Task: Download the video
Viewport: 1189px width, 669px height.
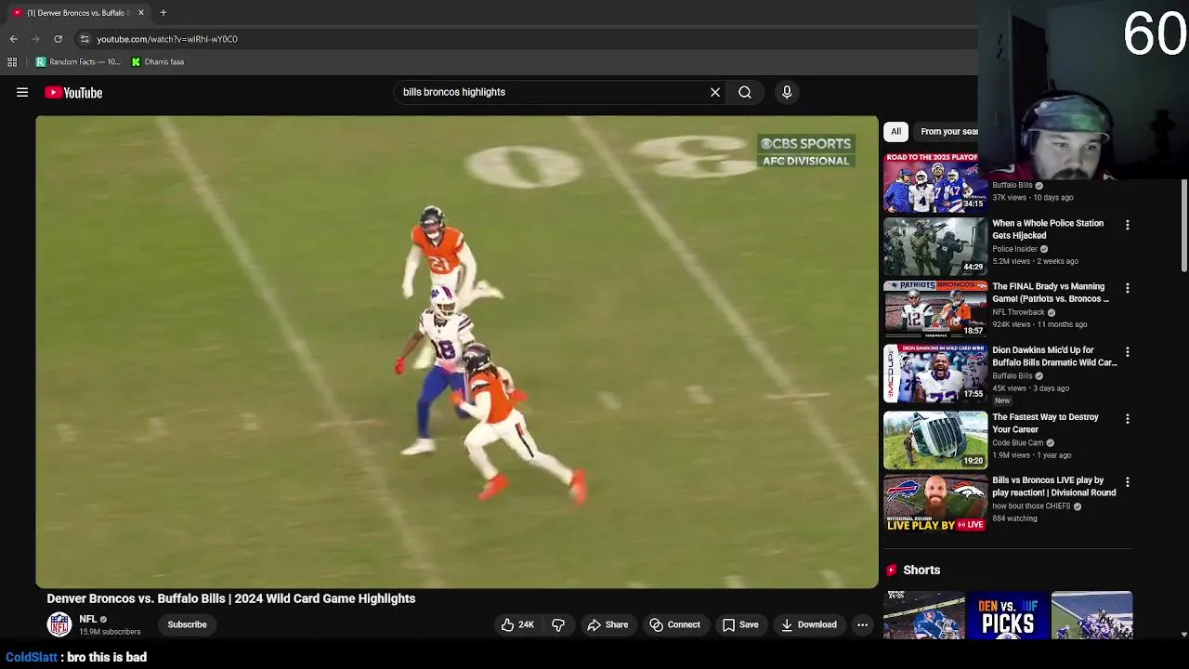Action: [x=809, y=624]
